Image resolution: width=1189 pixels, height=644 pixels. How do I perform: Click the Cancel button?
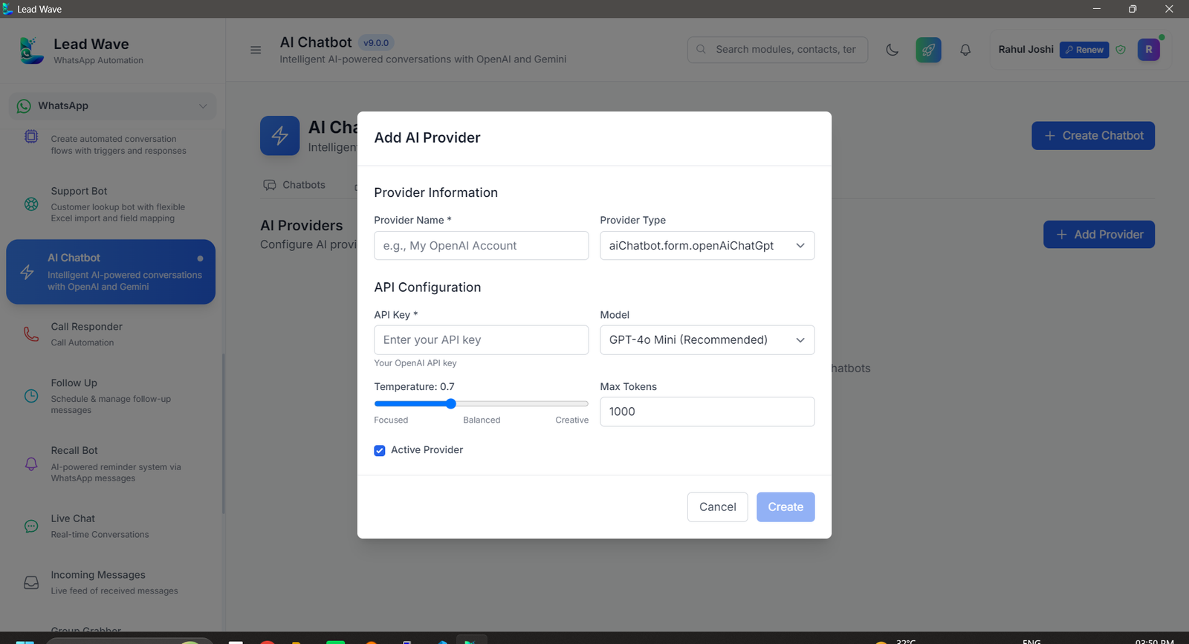[718, 507]
